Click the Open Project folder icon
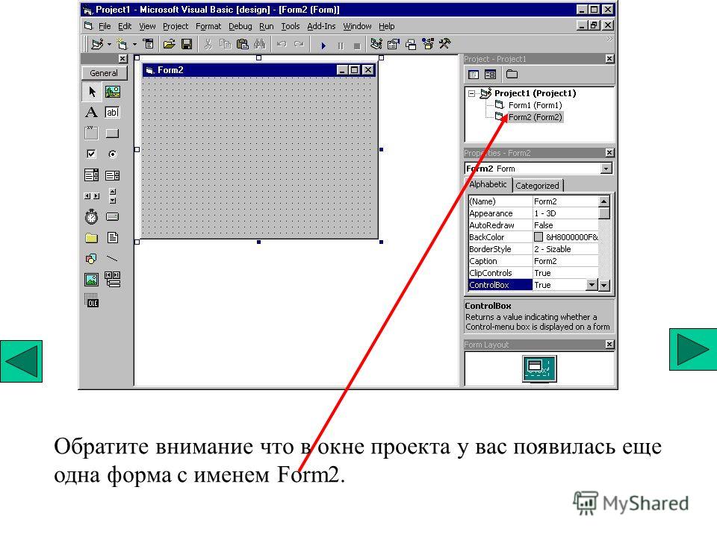717x537 pixels. coord(170,44)
